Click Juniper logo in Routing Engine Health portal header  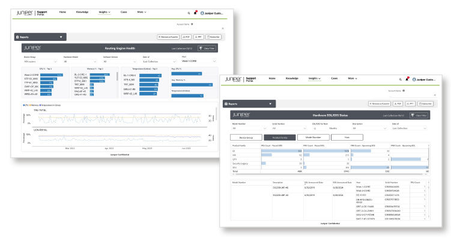point(25,13)
